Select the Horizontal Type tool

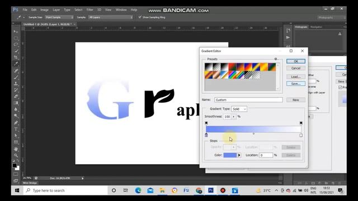[x=16, y=129]
